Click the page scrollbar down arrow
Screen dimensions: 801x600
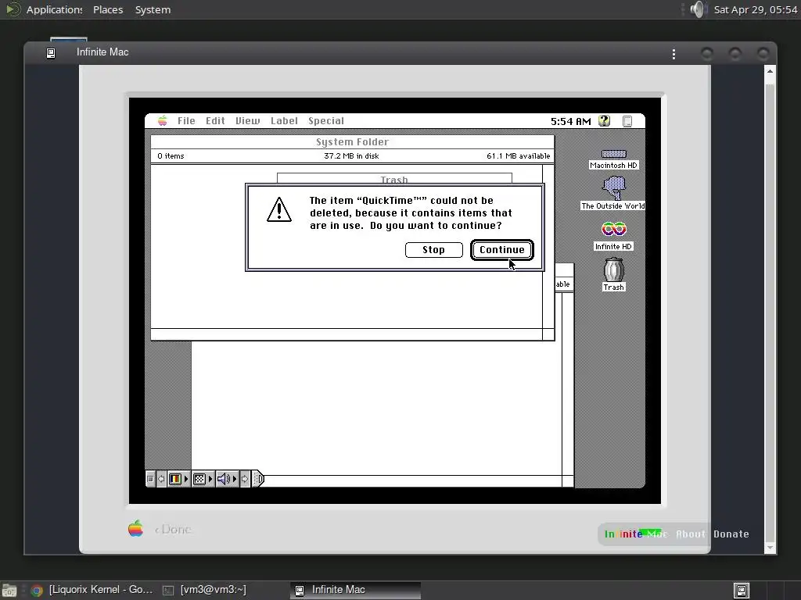[x=770, y=548]
